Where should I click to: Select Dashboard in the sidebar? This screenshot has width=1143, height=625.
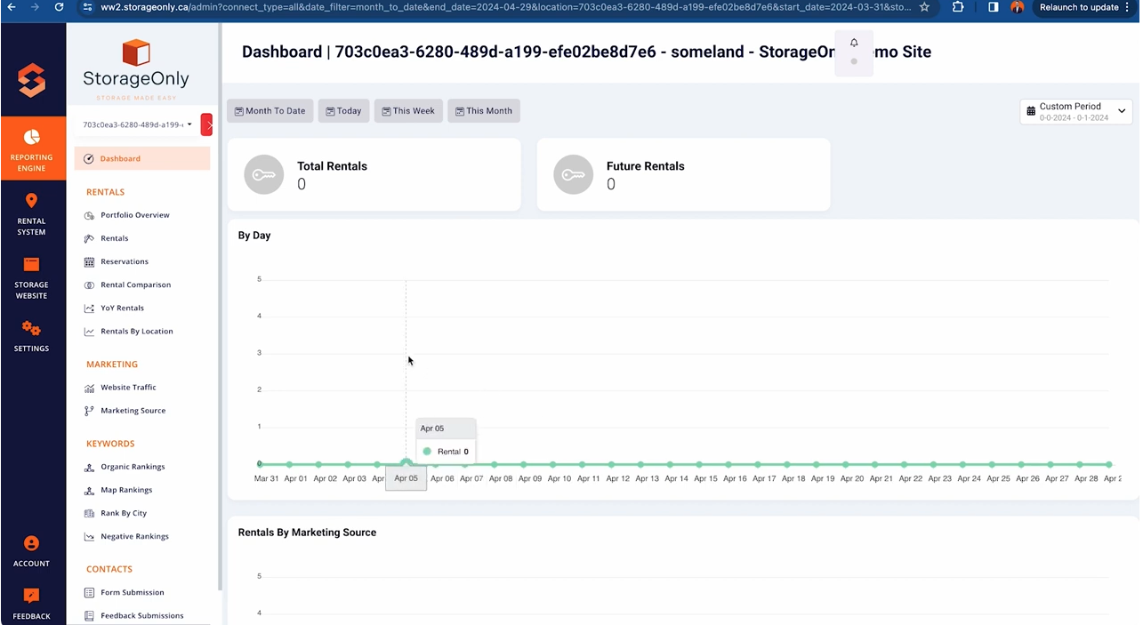click(142, 158)
